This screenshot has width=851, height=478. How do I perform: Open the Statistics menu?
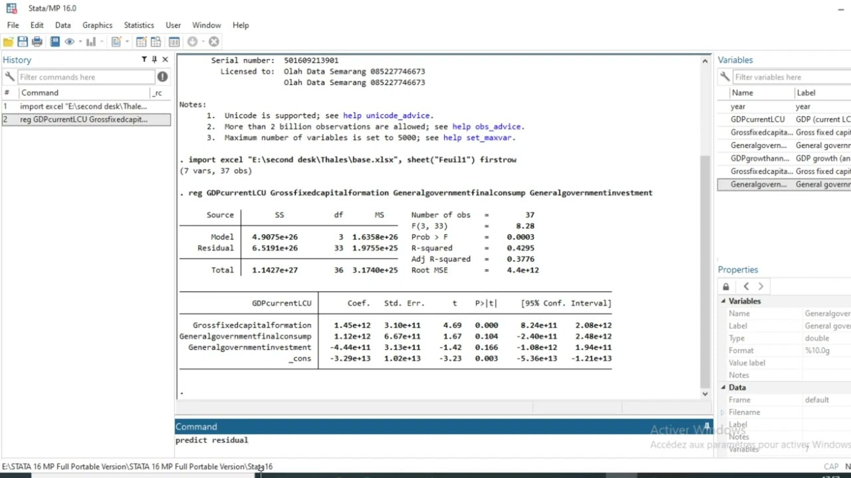[x=139, y=25]
